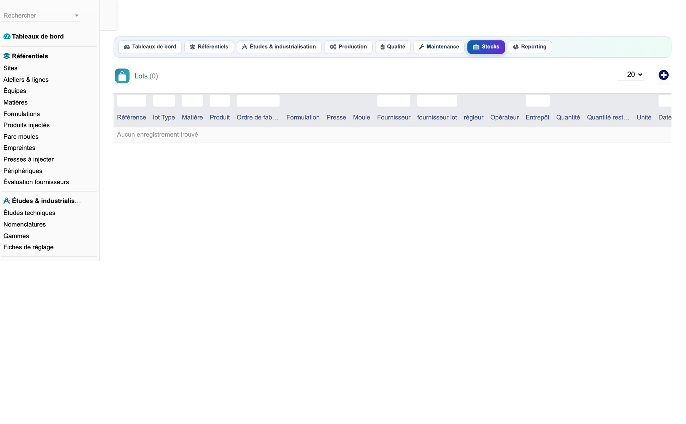Click the Production gears icon
This screenshot has height=424, width=686.
click(333, 47)
